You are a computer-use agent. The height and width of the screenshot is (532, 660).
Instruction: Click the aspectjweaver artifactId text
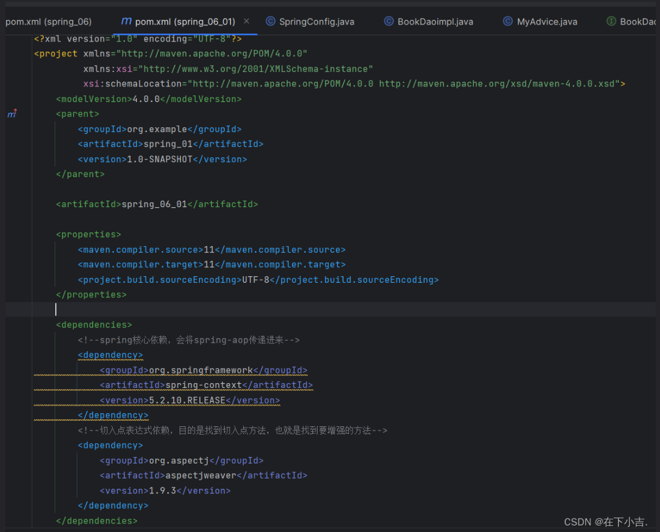(x=201, y=475)
